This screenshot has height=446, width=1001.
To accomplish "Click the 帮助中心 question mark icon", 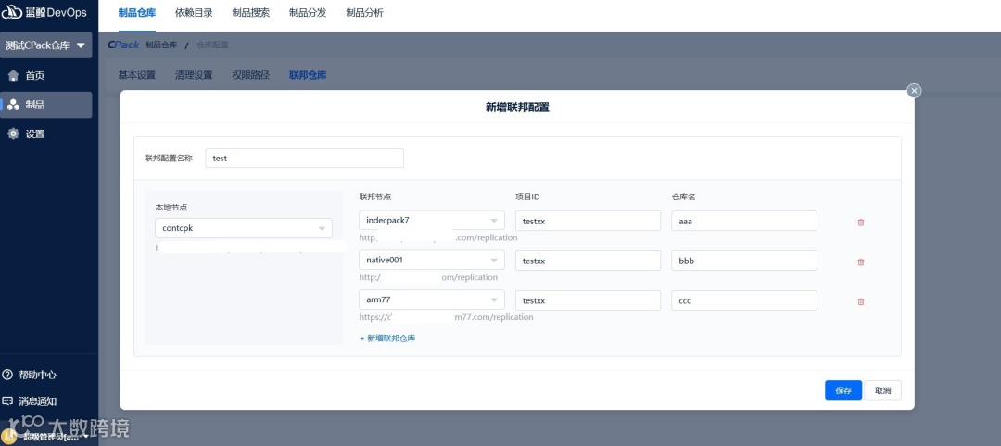I will 7,376.
